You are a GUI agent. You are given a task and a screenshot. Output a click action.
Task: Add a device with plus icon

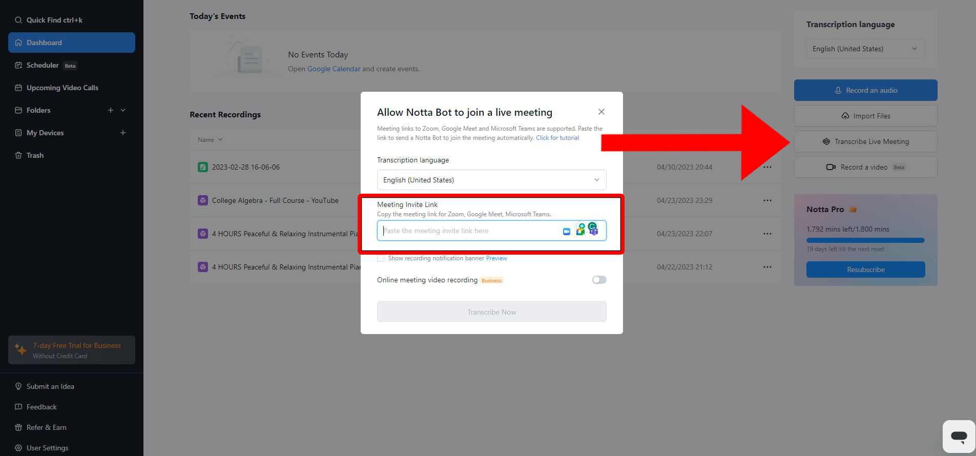coord(123,133)
